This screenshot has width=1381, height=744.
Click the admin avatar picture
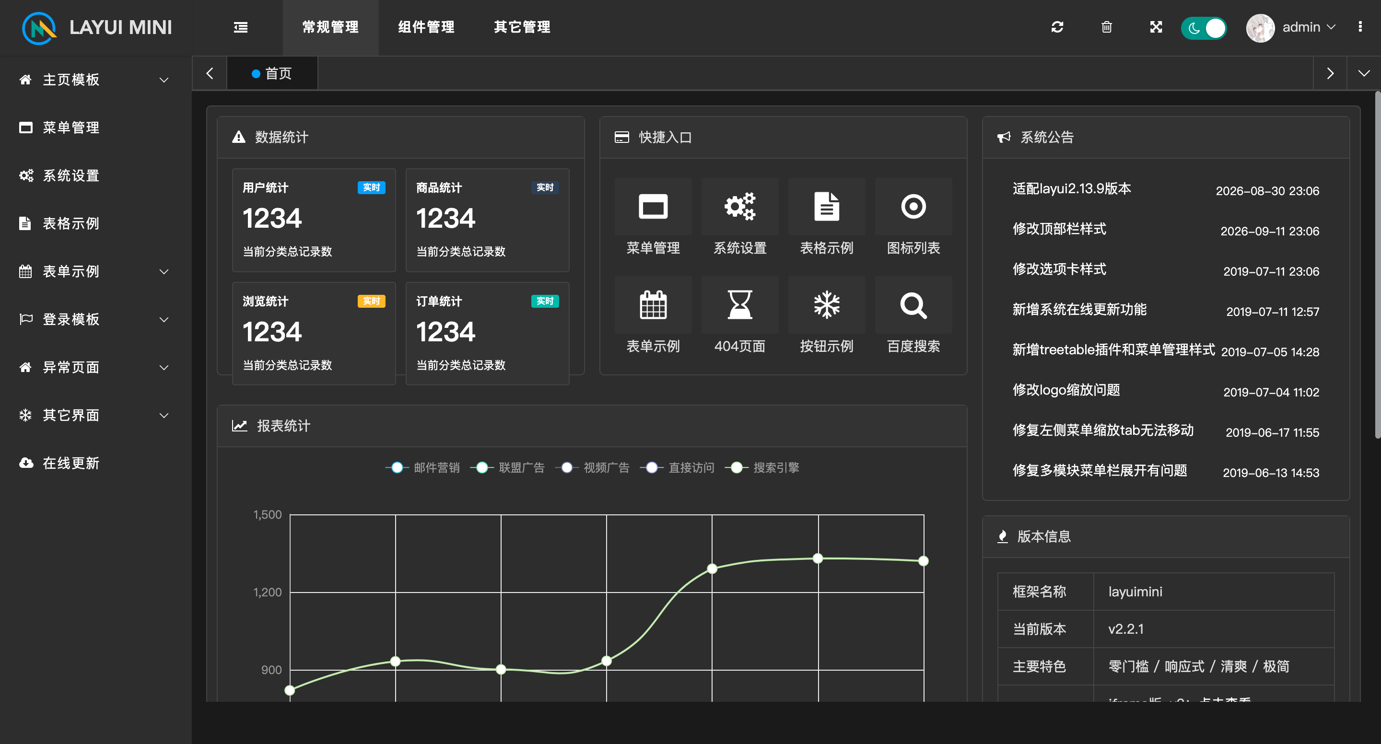[1260, 27]
